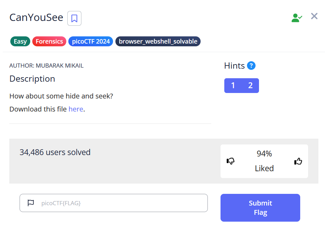
Task: Dislike the challenge with thumbs down
Action: pyautogui.click(x=230, y=161)
